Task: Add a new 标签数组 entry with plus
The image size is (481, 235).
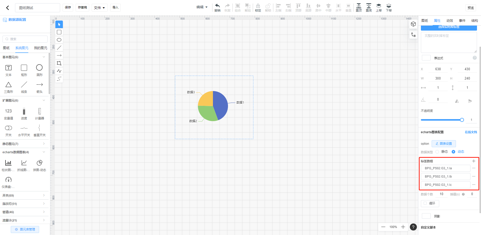Action: click(474, 161)
